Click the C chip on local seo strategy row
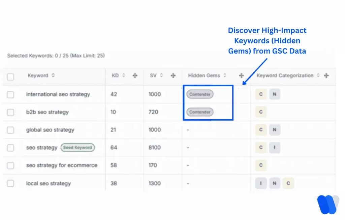 (x=288, y=183)
